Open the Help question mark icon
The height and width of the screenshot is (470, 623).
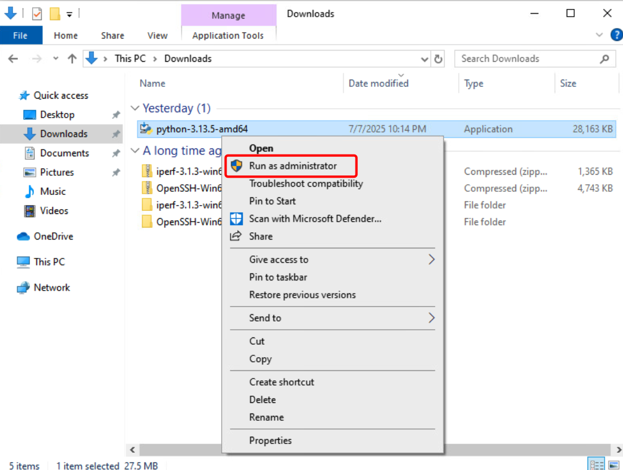coord(616,35)
